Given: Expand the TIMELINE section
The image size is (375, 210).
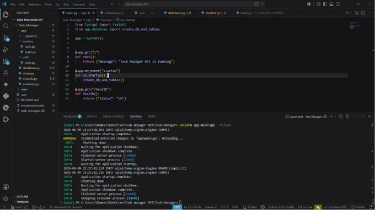Looking at the screenshot, I should coord(23,202).
